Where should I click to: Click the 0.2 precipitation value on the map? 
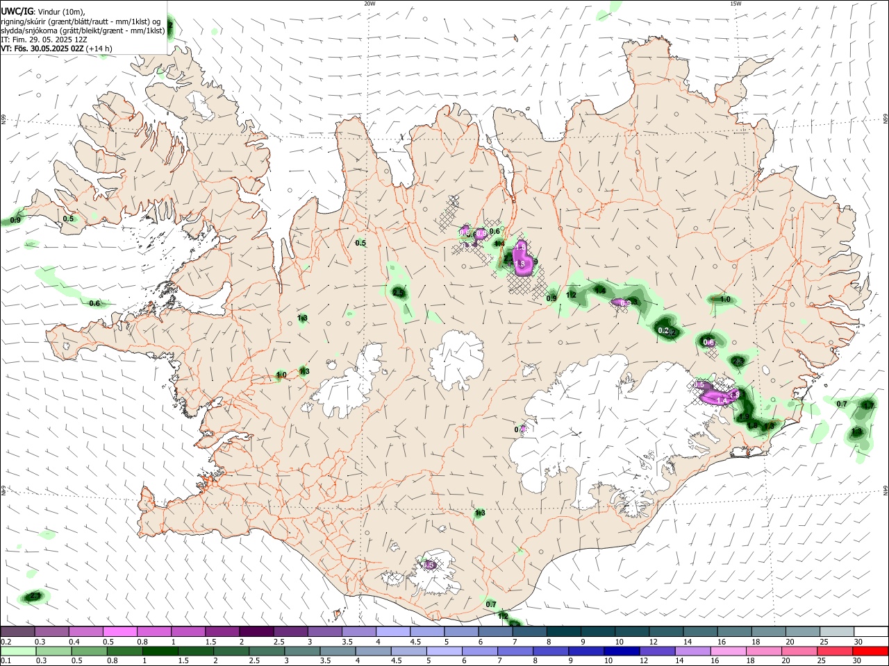[x=663, y=330]
